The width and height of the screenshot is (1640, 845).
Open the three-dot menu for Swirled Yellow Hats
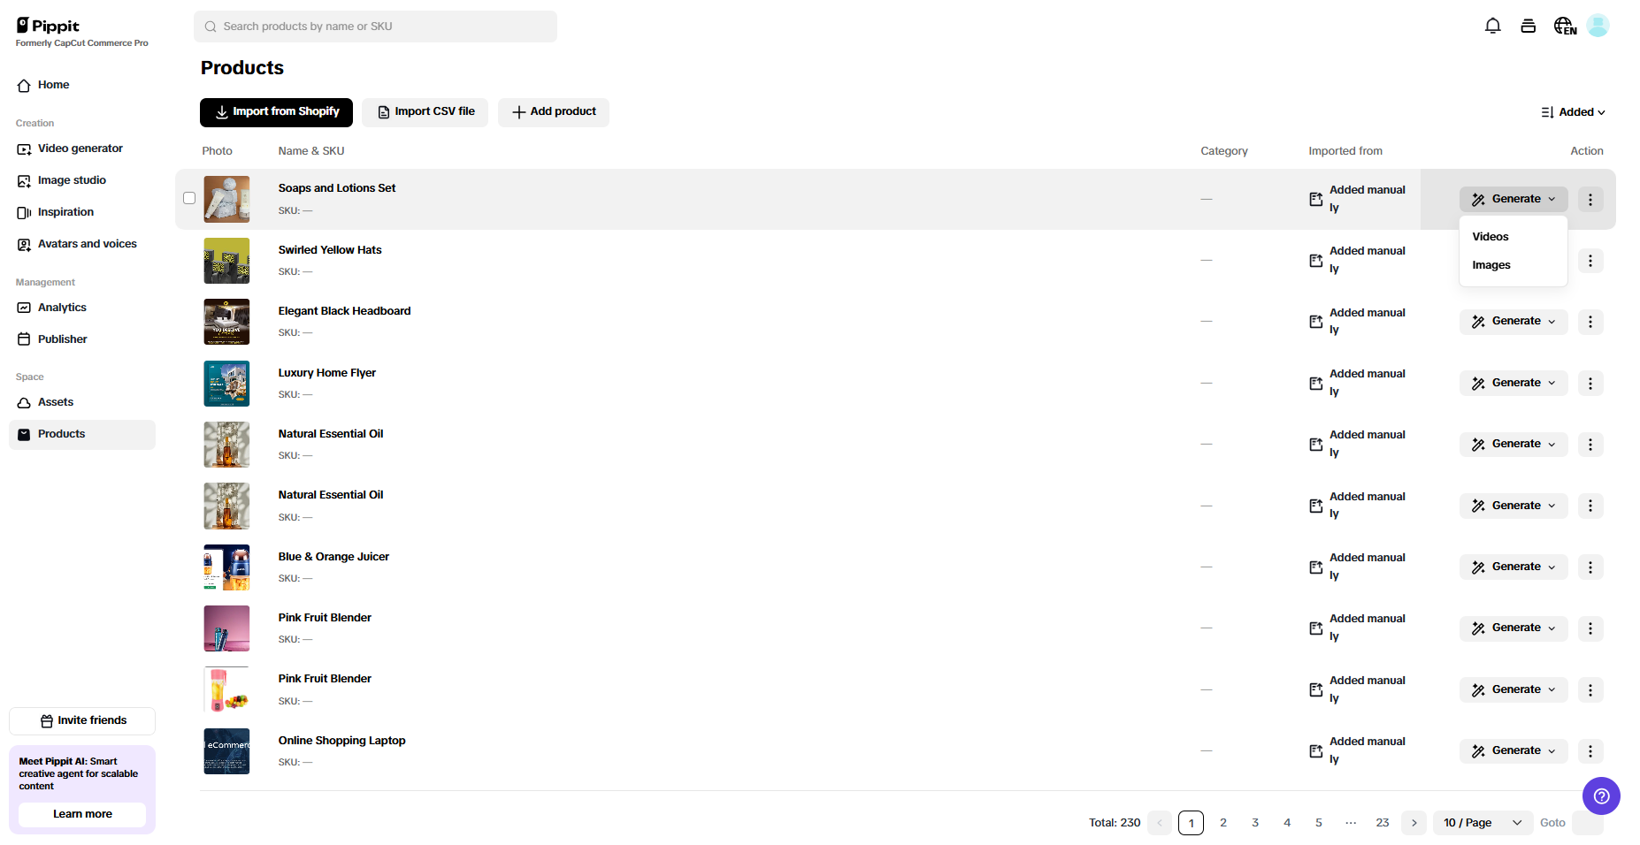1590,261
